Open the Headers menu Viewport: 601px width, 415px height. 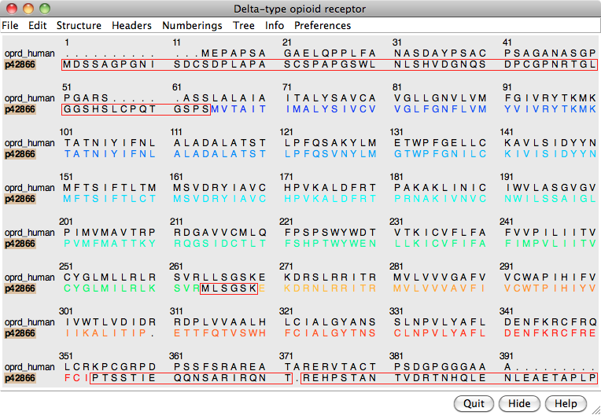coord(131,25)
